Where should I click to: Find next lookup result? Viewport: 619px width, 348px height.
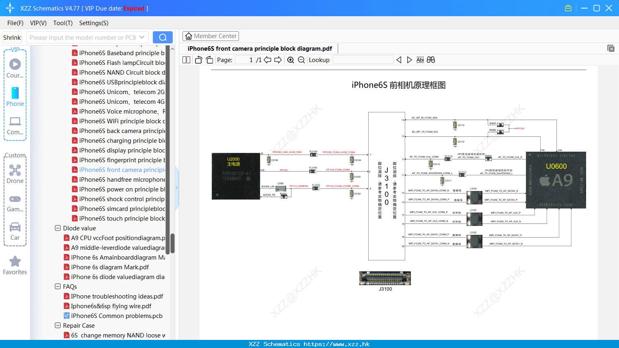click(x=409, y=60)
